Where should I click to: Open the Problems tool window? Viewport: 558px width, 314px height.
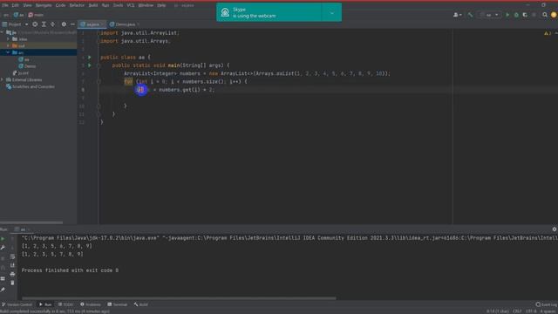(x=91, y=304)
